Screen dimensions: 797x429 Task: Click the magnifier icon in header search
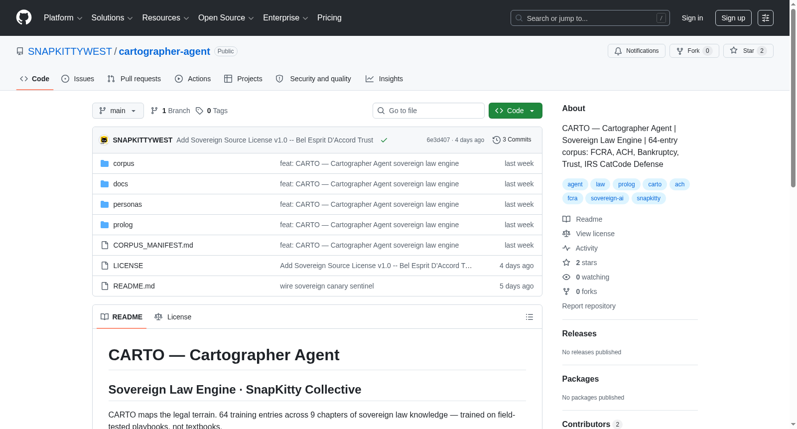pos(519,18)
